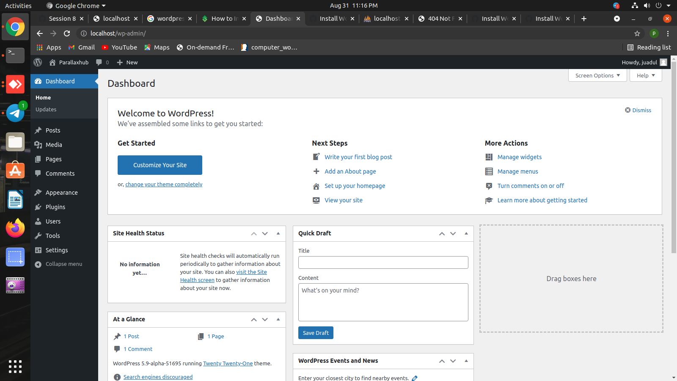Open the comments bubble in the admin bar
The image size is (677, 381).
pyautogui.click(x=102, y=62)
